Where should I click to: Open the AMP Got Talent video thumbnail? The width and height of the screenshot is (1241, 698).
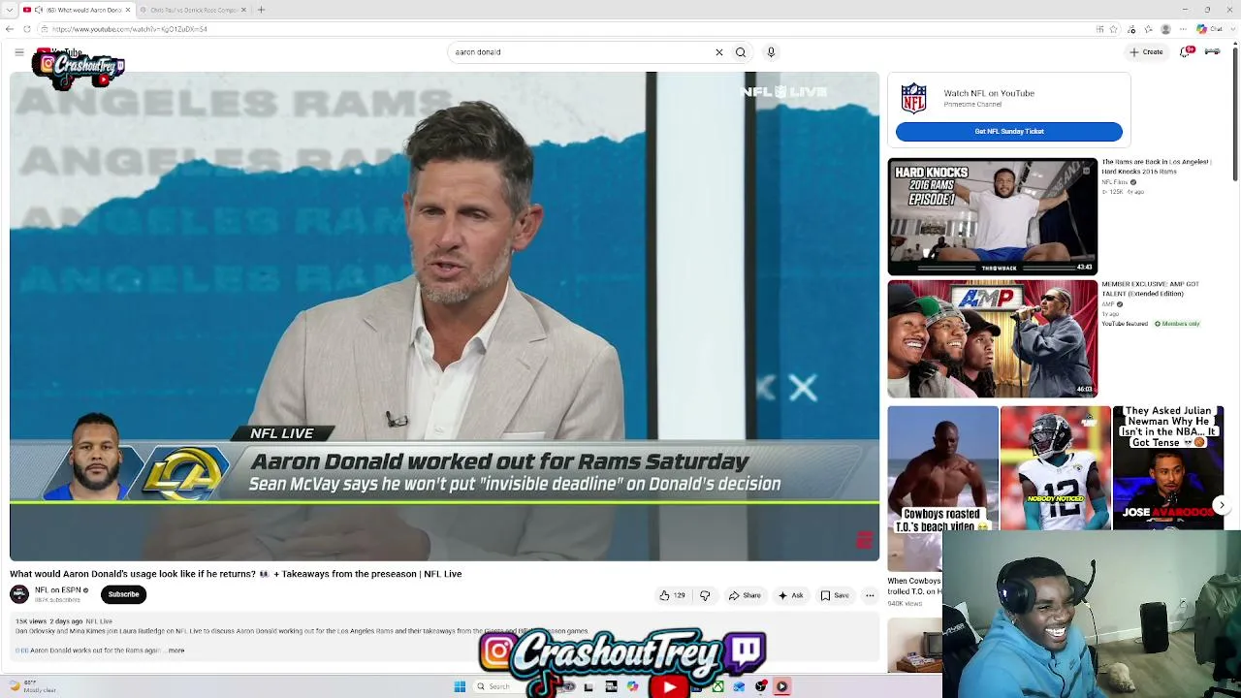click(x=993, y=339)
